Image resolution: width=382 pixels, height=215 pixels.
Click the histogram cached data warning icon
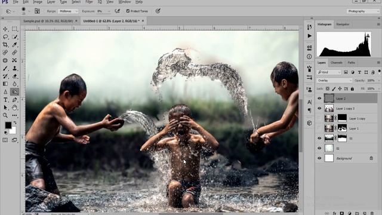coord(368,36)
